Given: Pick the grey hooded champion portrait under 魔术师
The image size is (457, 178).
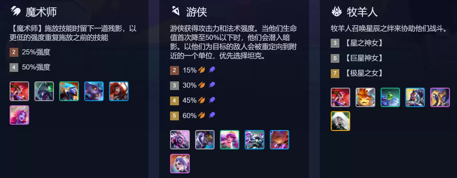Looking at the screenshot, I should pyautogui.click(x=44, y=91).
